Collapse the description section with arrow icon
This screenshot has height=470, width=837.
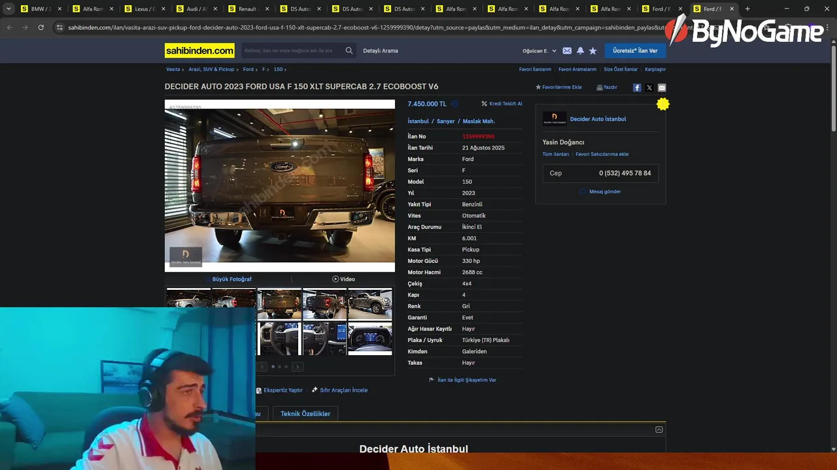pos(658,430)
